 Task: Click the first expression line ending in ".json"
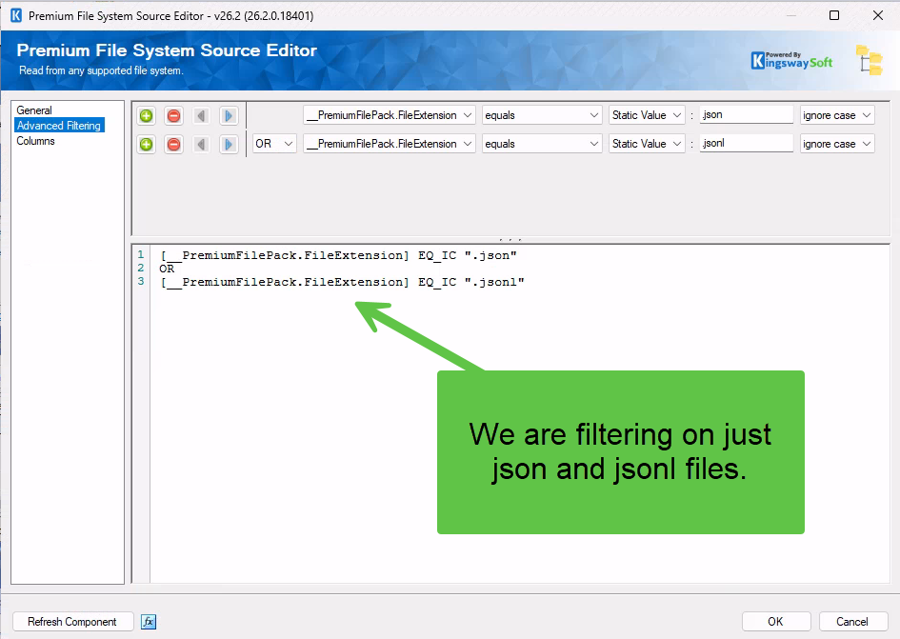tap(339, 255)
